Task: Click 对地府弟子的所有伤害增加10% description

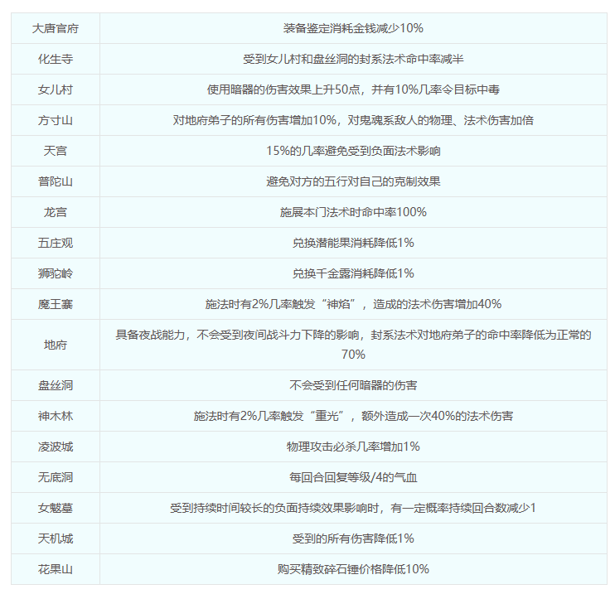Action: click(x=353, y=120)
